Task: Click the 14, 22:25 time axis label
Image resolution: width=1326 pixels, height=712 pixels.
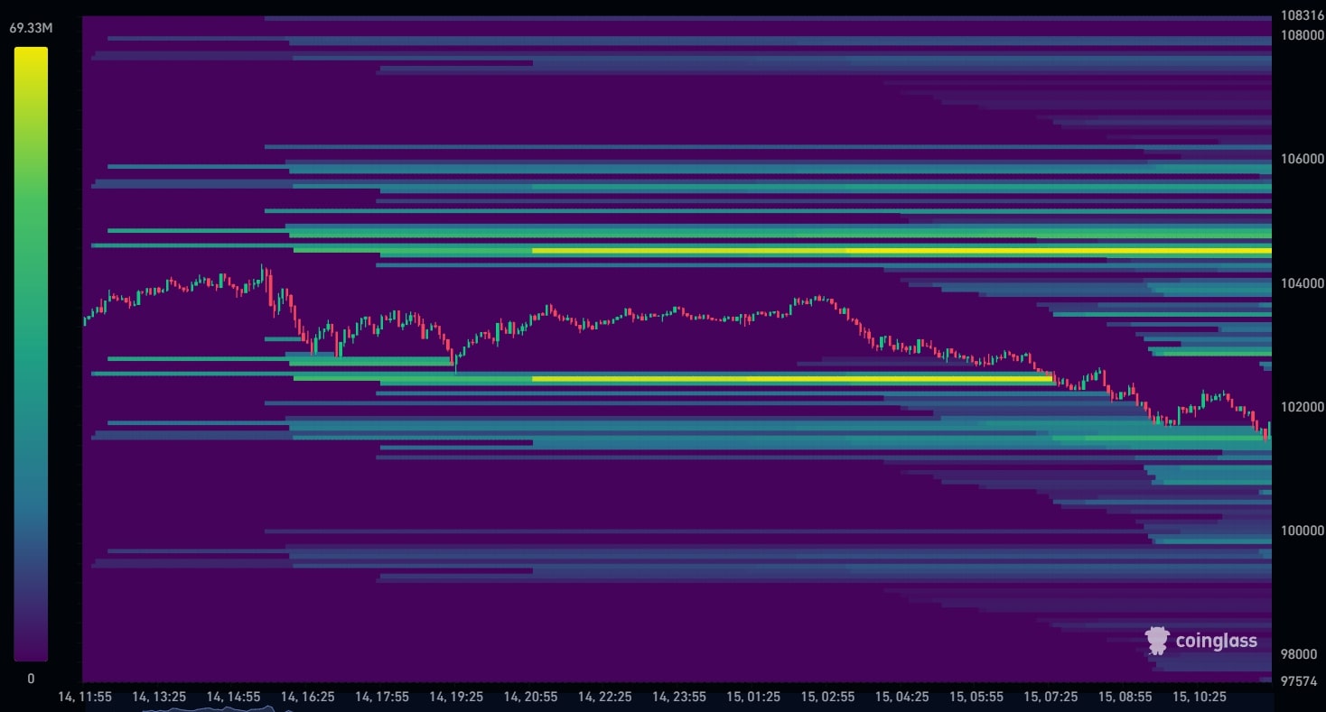Action: [605, 697]
